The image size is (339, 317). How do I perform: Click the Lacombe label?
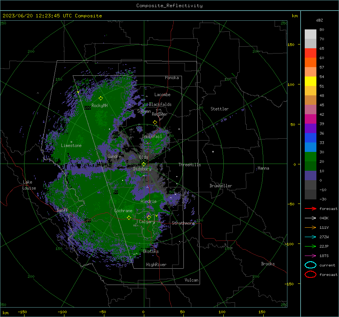point(162,95)
